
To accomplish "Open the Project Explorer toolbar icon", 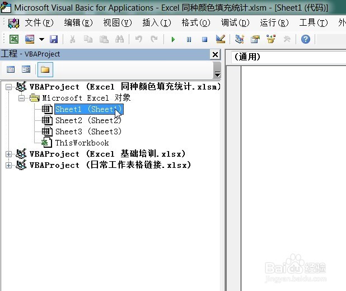I will click(240, 40).
